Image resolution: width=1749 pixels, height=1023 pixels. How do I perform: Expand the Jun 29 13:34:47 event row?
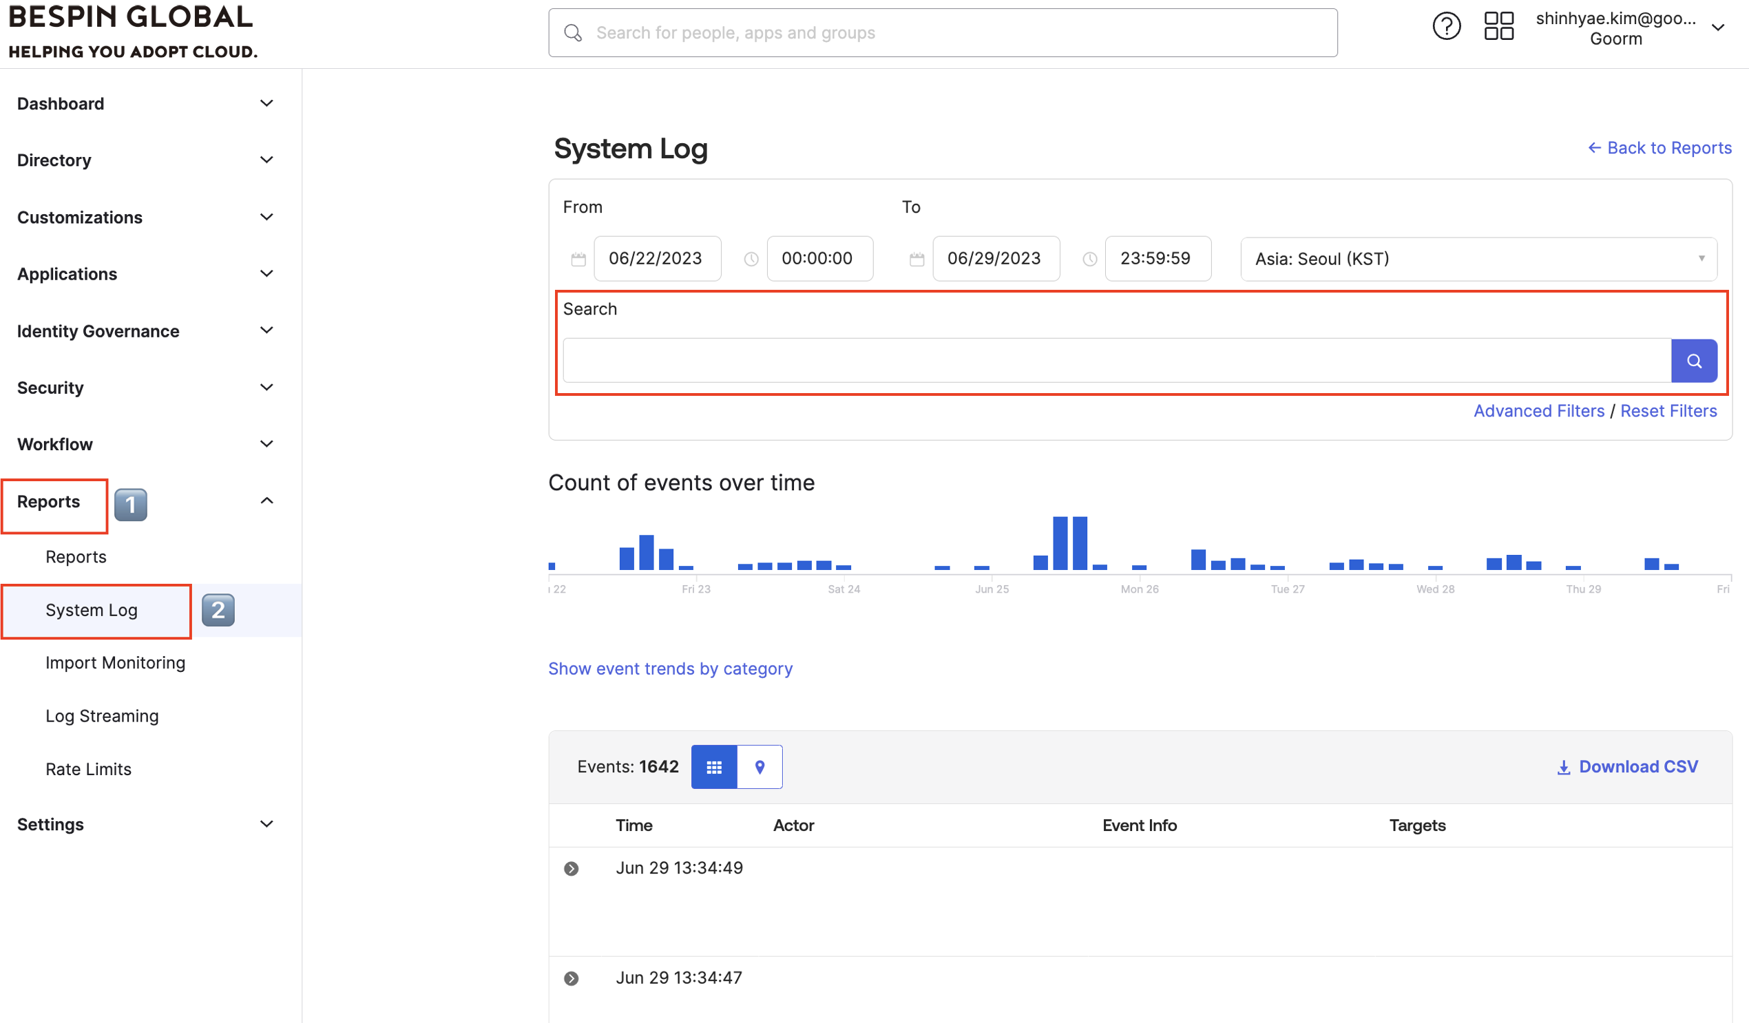(572, 978)
